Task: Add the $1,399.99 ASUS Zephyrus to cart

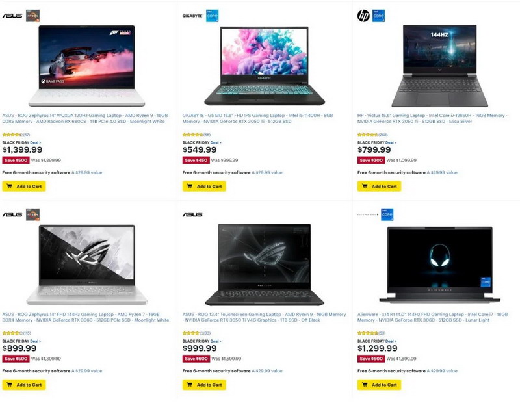Action: (x=24, y=186)
